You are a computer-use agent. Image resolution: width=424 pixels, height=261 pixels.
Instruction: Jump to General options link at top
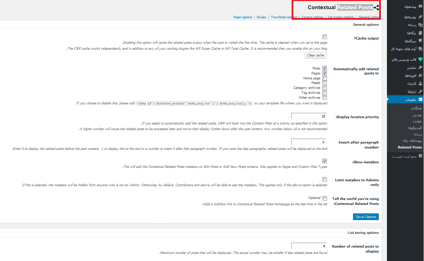click(x=370, y=17)
